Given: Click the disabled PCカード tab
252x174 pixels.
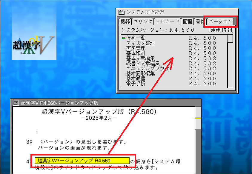Looking at the screenshot, I should [168, 21].
